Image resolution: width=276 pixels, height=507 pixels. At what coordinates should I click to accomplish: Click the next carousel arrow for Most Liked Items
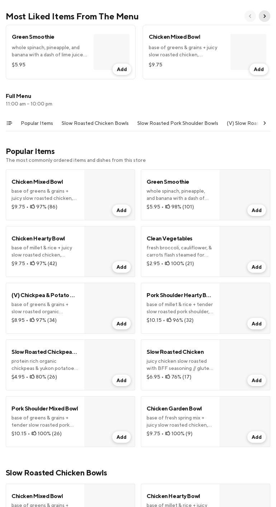265,16
